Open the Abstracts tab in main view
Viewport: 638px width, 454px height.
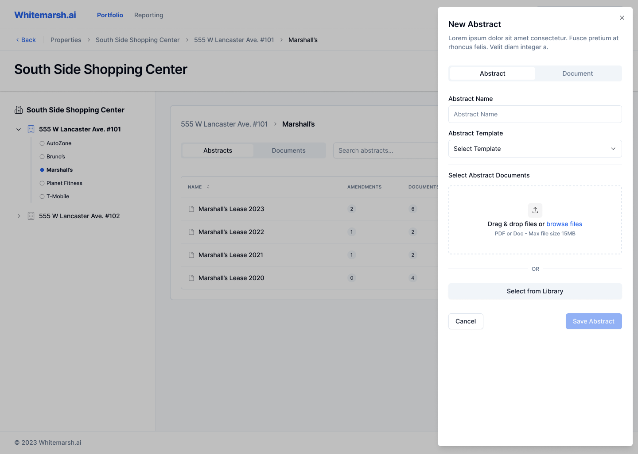pos(218,150)
